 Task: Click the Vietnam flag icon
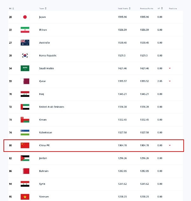[25, 197]
